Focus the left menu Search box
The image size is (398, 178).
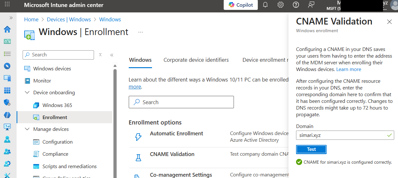click(58, 55)
